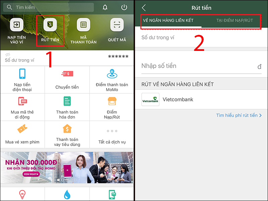Focus the Tìm kiếm search field
Screen dimensions: 268x201
point(49,7)
